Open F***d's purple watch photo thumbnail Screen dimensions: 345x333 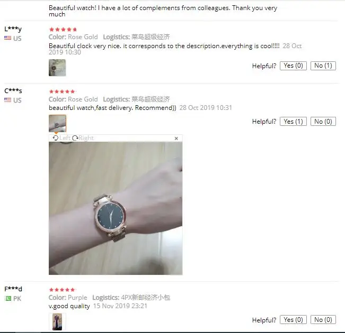click(57, 321)
